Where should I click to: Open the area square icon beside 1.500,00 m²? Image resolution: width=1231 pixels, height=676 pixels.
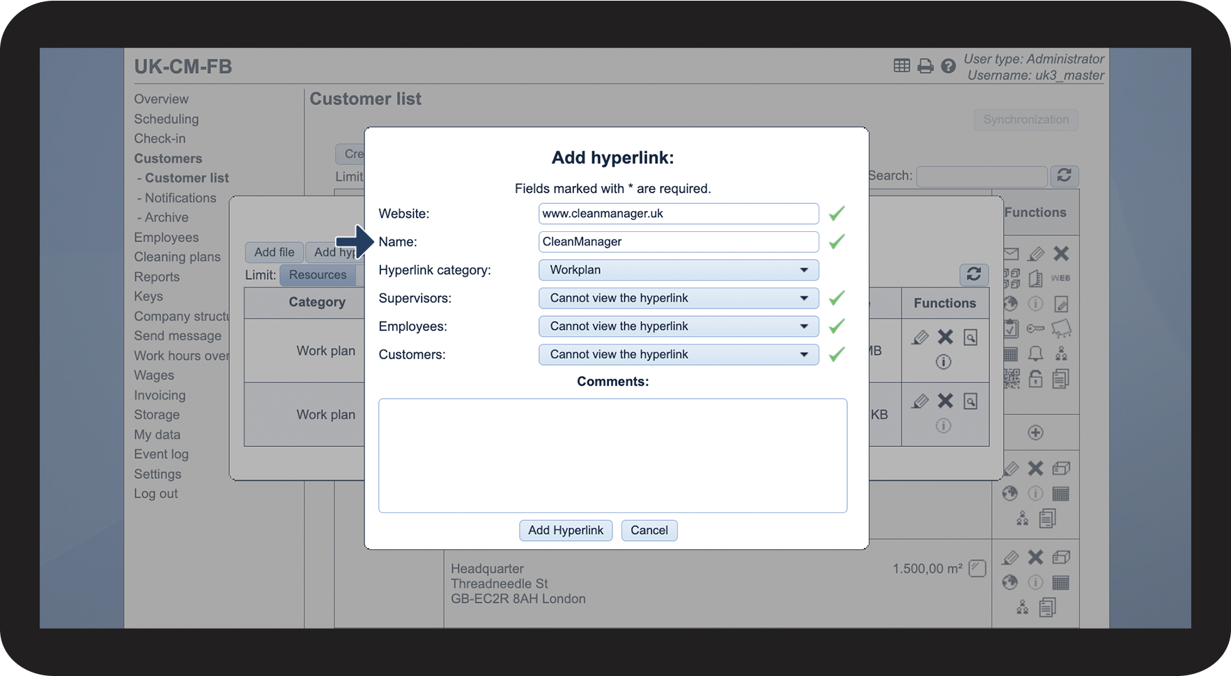[x=977, y=568]
